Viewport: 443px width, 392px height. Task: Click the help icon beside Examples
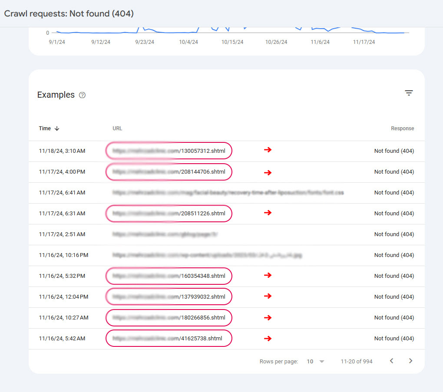coord(83,95)
